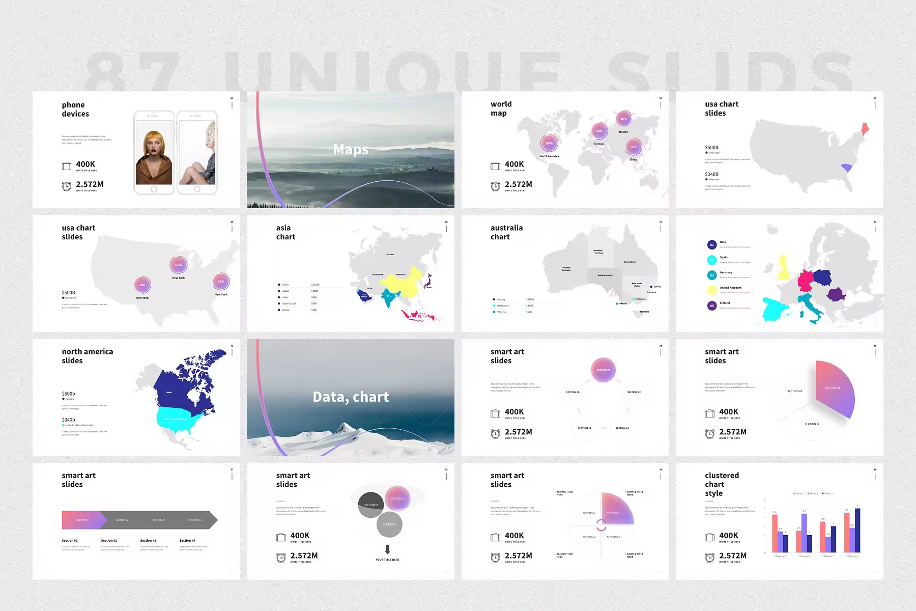Click the "Tasmania" label on Australia map
916x611 pixels.
644,312
